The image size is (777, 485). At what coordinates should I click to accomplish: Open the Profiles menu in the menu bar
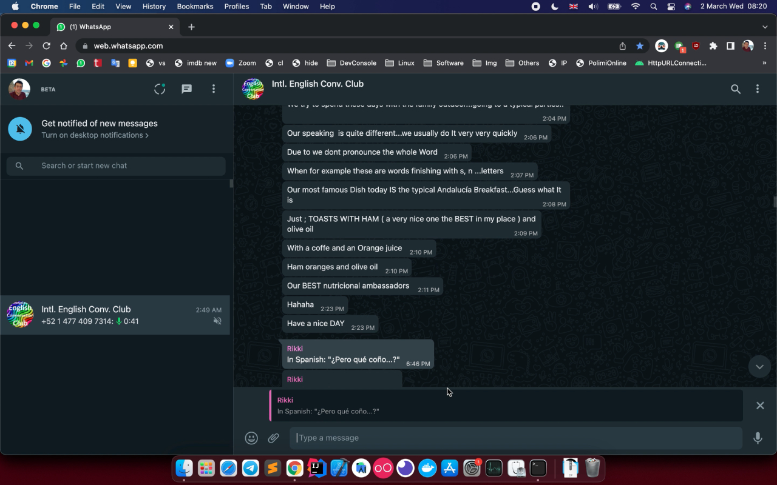(237, 7)
